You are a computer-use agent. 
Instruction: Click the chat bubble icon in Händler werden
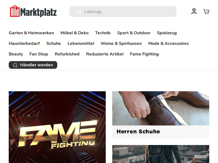(x=15, y=65)
